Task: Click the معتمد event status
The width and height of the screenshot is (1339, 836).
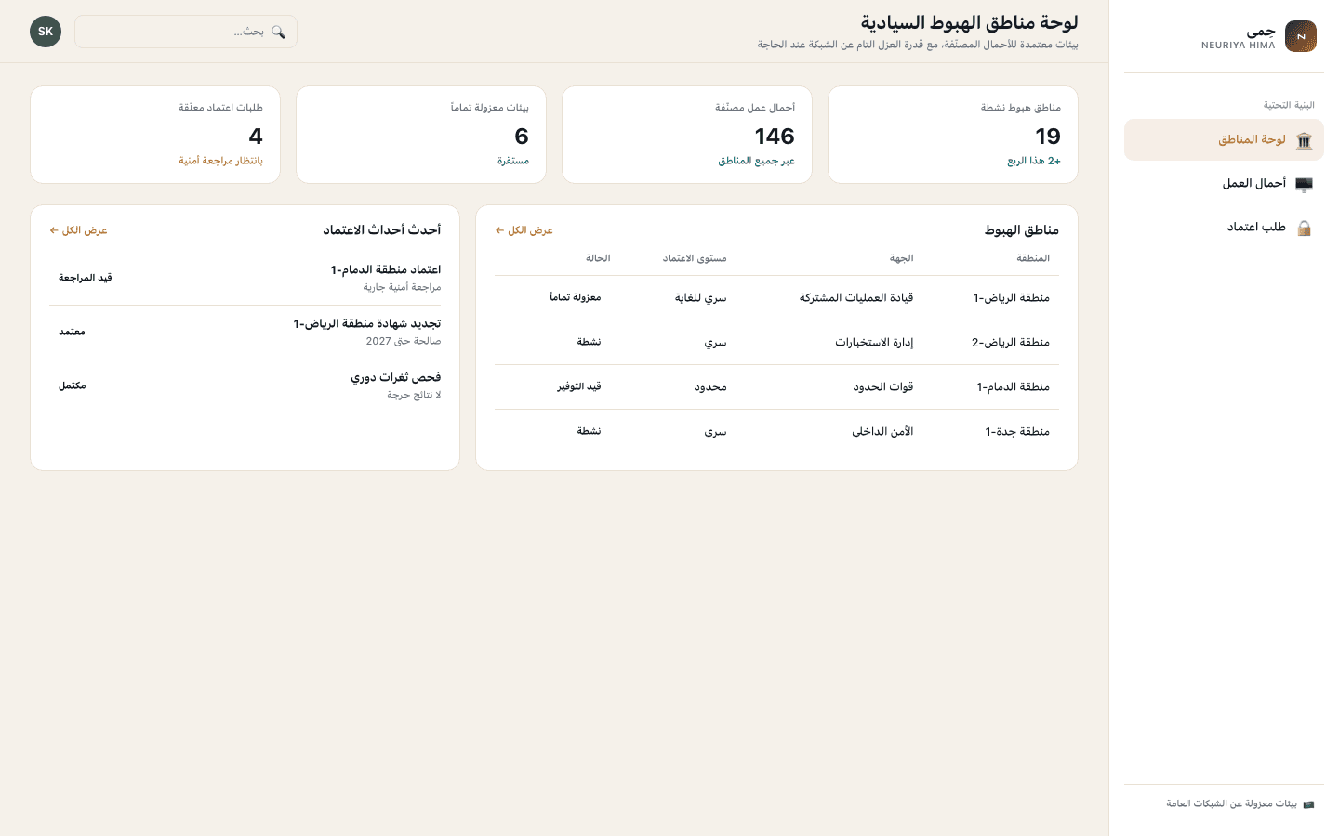Action: pos(72,332)
